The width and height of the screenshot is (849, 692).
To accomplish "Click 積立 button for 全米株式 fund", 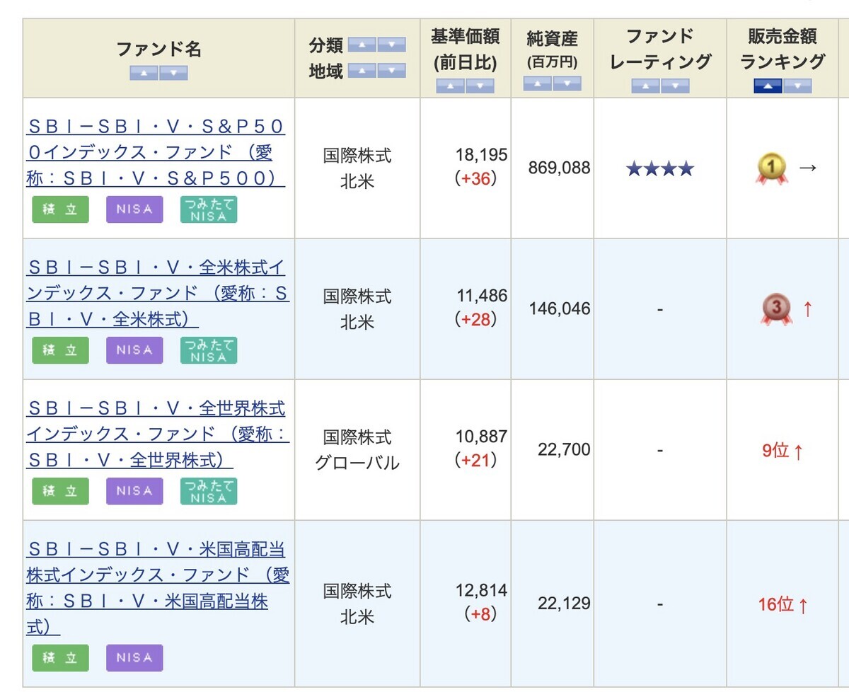I will point(61,350).
